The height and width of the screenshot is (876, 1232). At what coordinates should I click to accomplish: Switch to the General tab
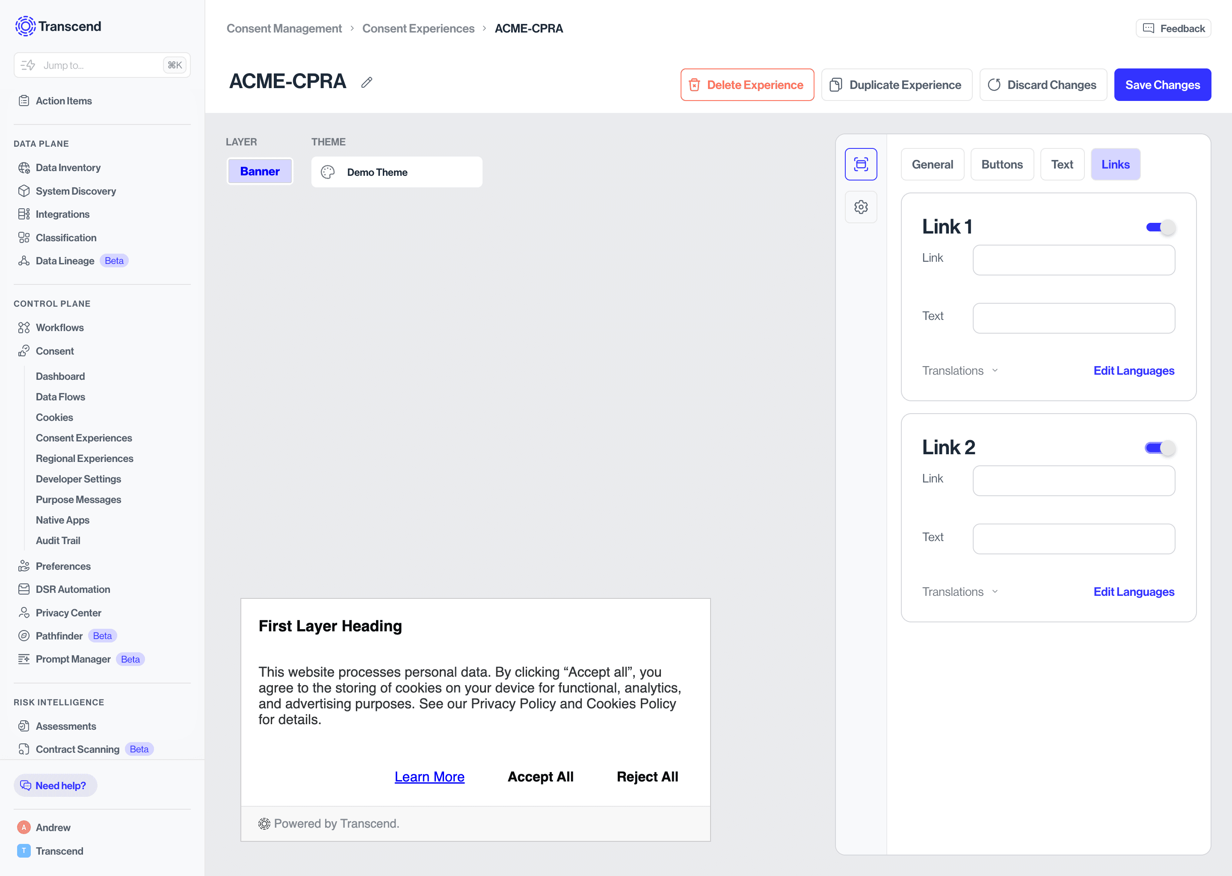pyautogui.click(x=932, y=165)
